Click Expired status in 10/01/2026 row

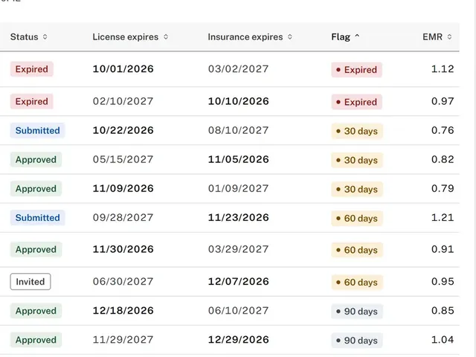31,69
